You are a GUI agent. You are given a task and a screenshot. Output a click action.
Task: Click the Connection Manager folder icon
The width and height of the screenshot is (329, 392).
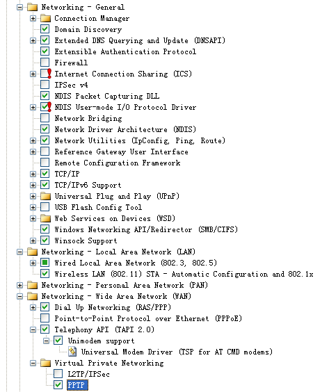click(x=45, y=18)
